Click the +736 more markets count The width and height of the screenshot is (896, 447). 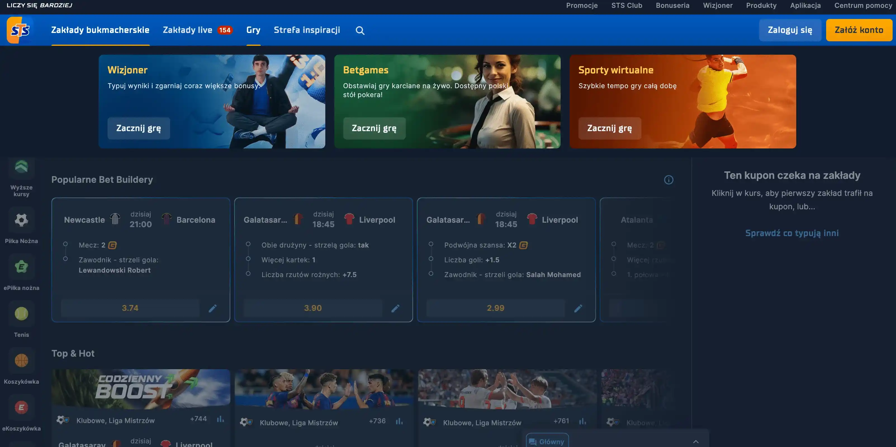[377, 421]
